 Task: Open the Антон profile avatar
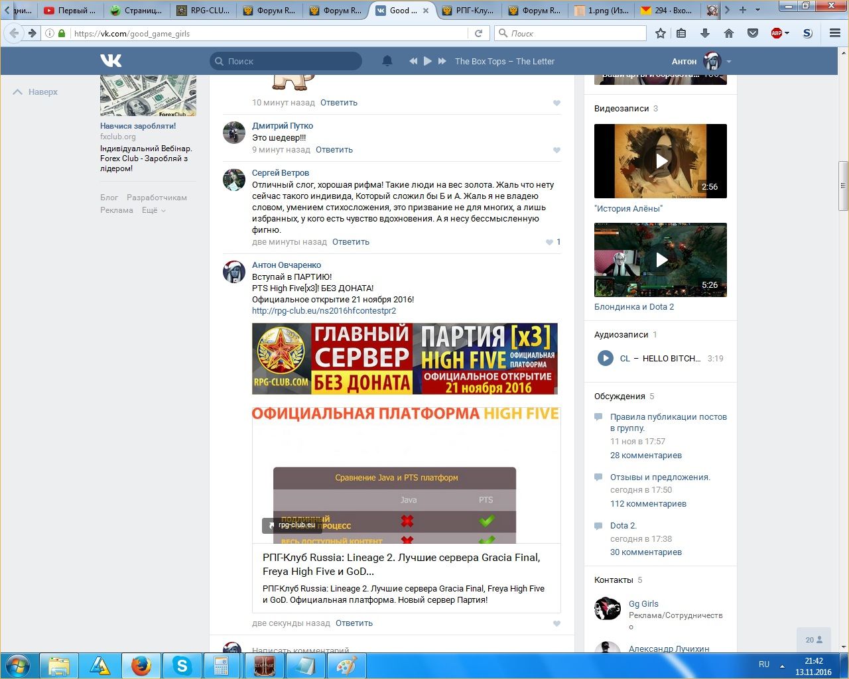pos(712,61)
